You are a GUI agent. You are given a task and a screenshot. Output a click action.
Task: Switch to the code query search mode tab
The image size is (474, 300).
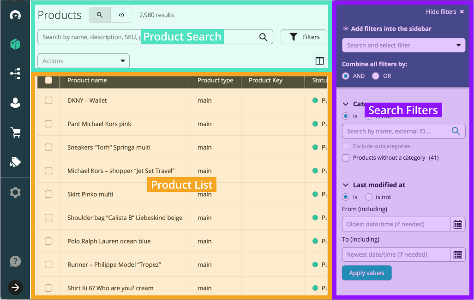121,15
